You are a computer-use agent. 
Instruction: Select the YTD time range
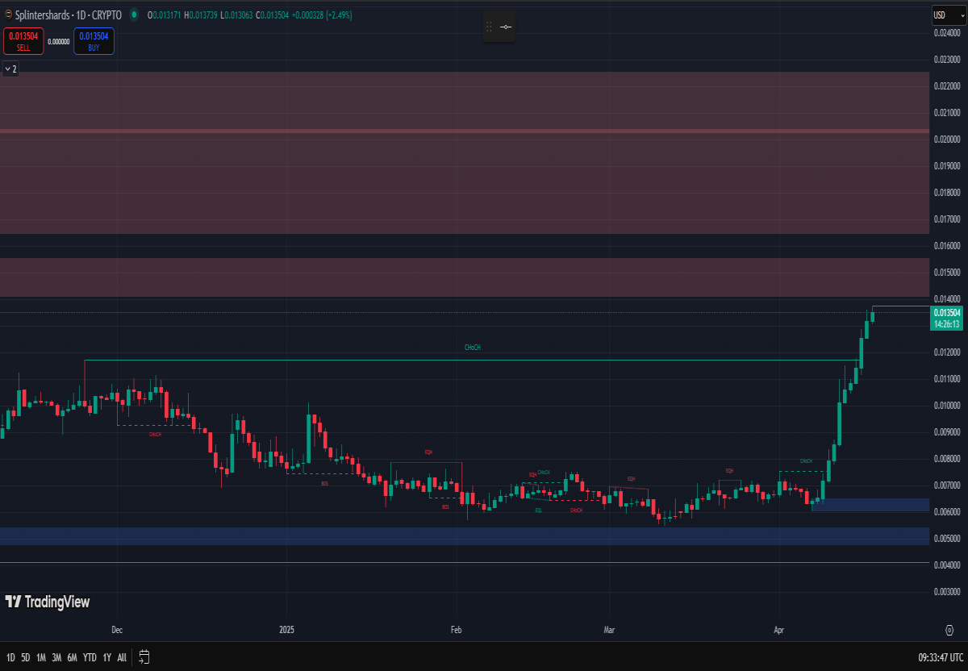90,657
